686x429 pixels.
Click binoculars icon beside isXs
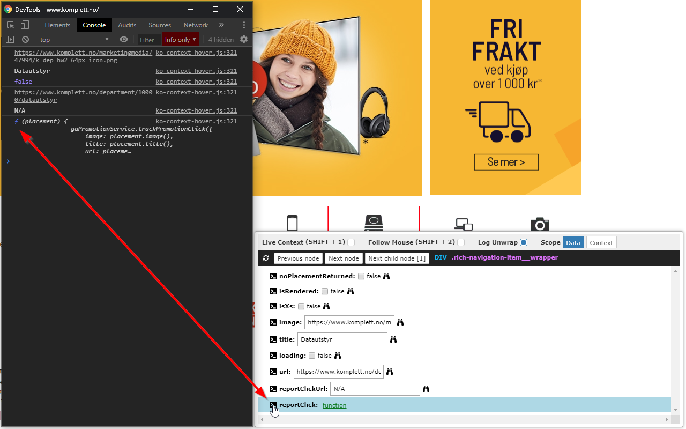[326, 306]
